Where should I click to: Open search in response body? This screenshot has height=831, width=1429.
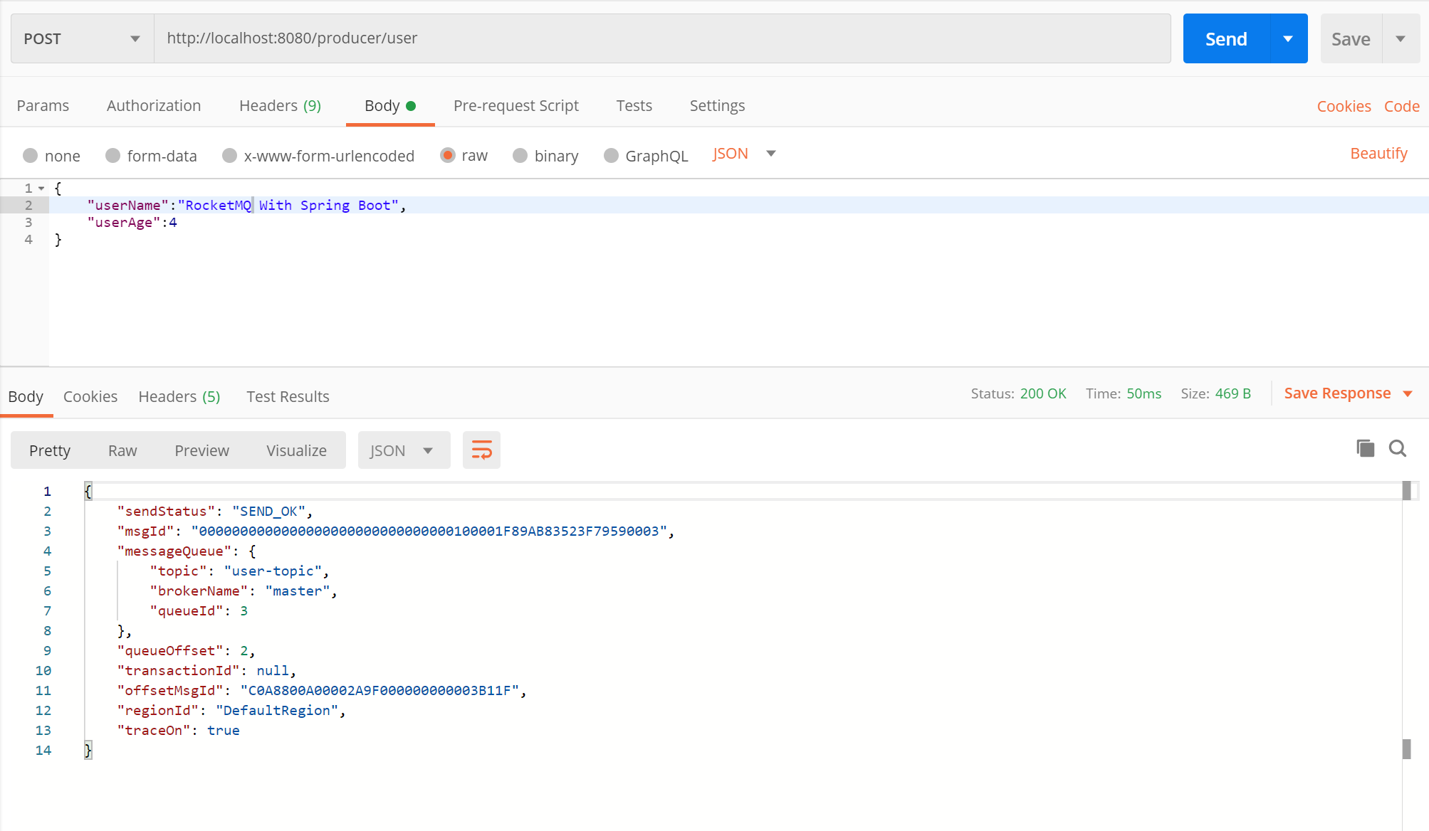click(1397, 448)
